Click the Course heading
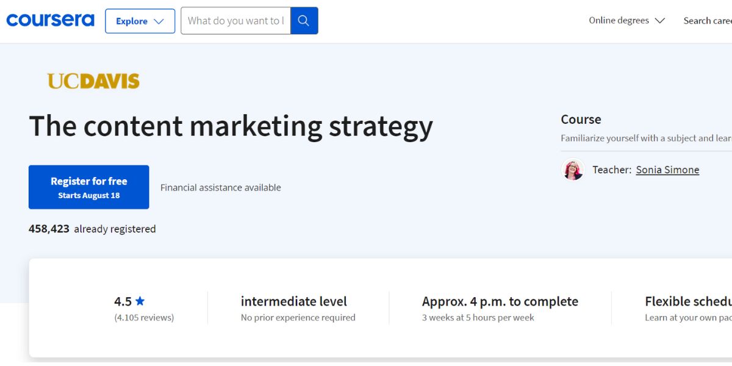 (581, 119)
